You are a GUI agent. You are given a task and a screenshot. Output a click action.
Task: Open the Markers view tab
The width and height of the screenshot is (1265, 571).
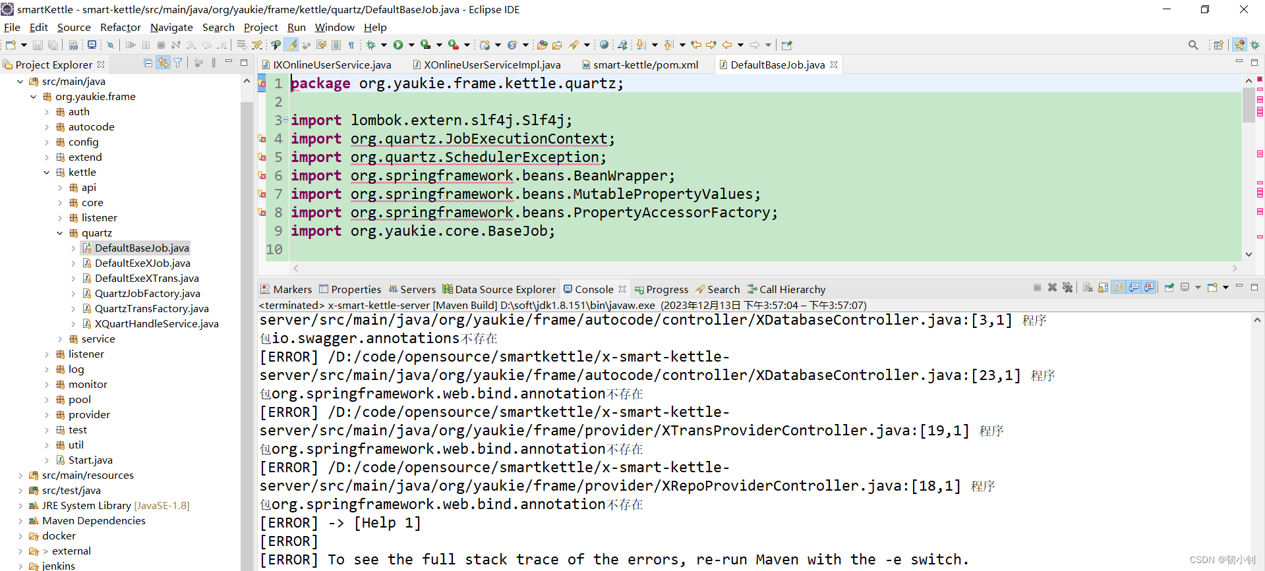click(x=286, y=289)
